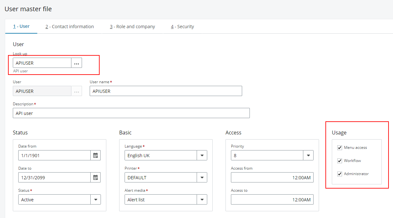
Task: Toggle the Workflow checkbox
Action: pyautogui.click(x=340, y=161)
